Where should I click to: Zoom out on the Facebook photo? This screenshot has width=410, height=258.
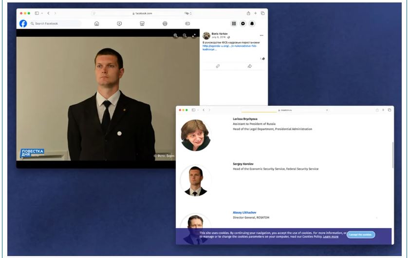tap(185, 36)
